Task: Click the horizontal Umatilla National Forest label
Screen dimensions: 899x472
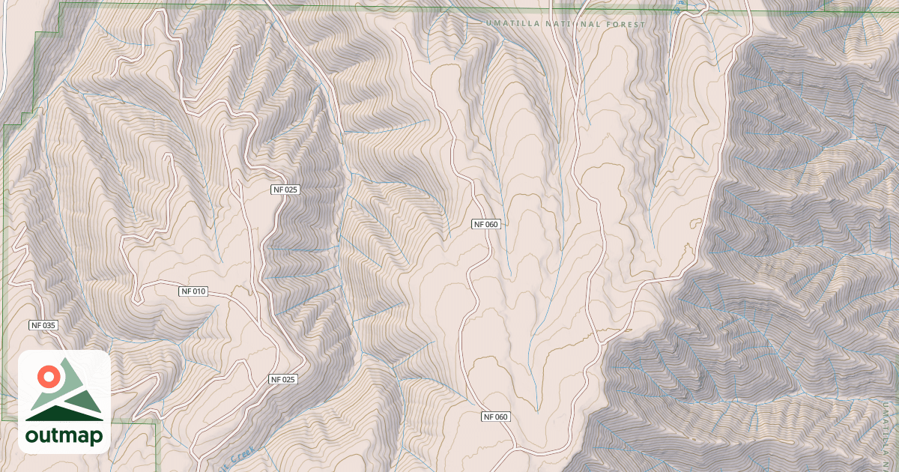Action: 566,25
